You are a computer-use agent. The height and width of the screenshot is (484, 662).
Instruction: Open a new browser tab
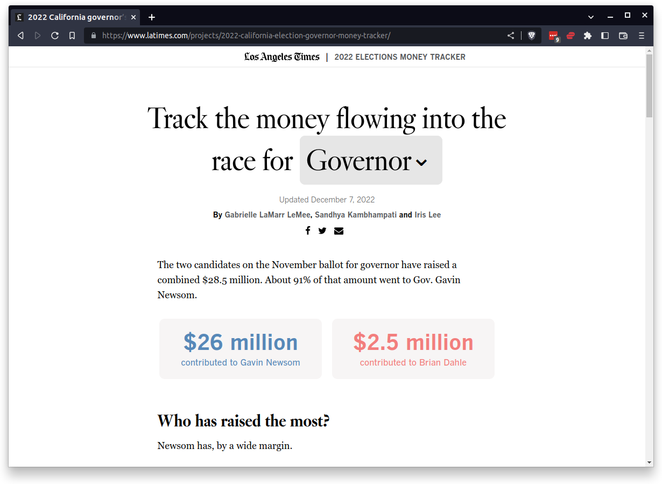(x=152, y=17)
